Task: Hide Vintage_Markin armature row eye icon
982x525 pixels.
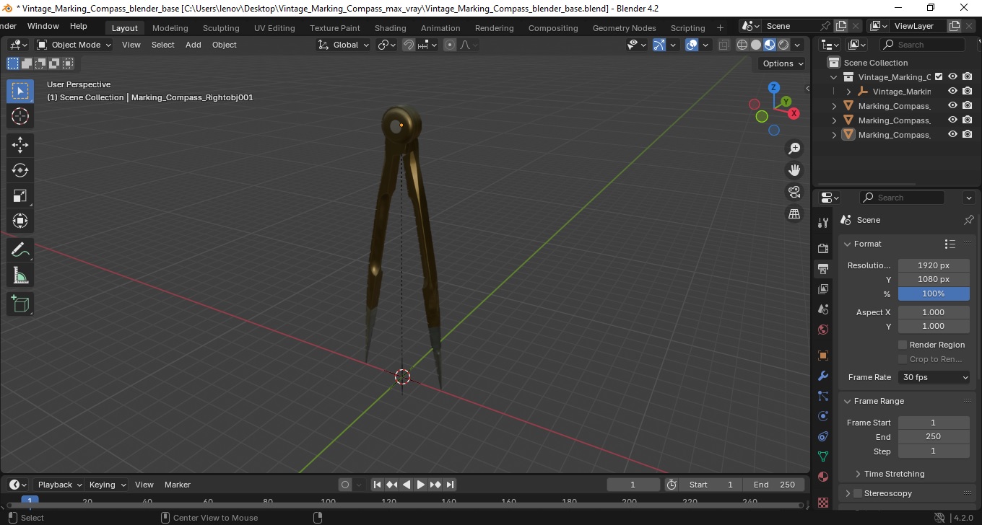Action: click(x=952, y=91)
